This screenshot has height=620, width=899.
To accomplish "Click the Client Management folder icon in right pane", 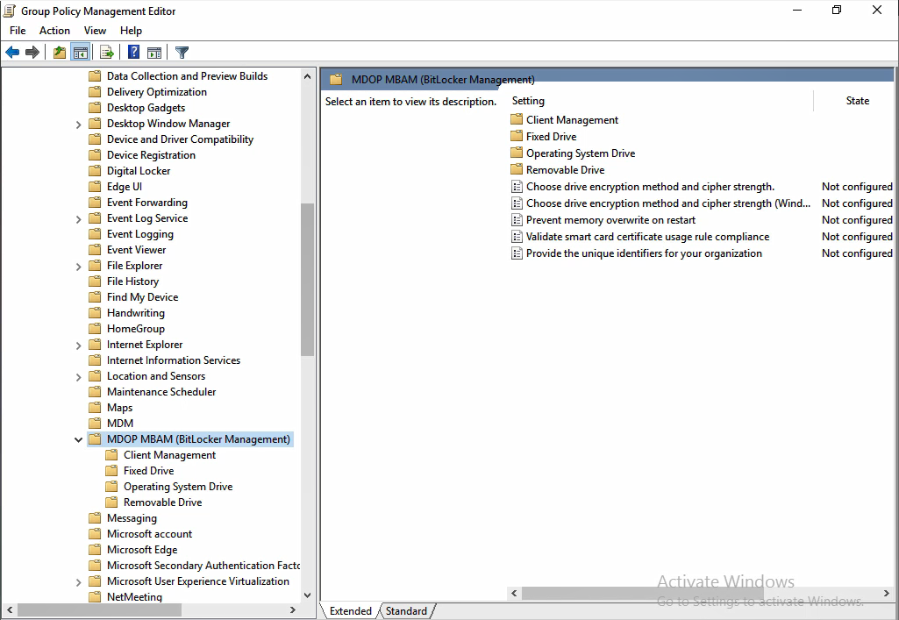I will tap(517, 119).
